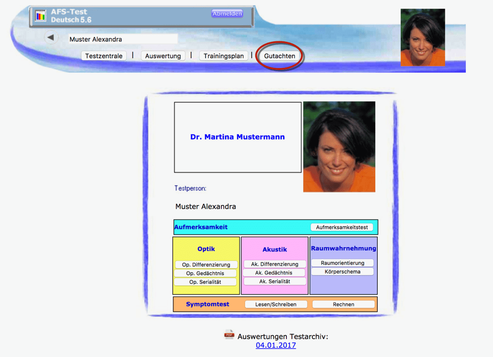Open Op. Serialität test
Image resolution: width=493 pixels, height=357 pixels.
click(x=205, y=282)
